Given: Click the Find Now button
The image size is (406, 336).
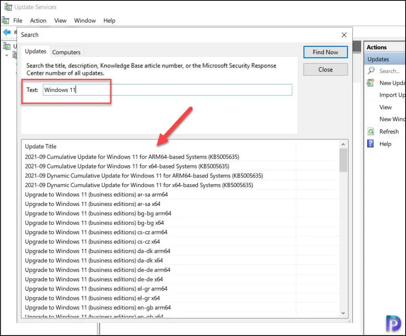Looking at the screenshot, I should point(326,52).
